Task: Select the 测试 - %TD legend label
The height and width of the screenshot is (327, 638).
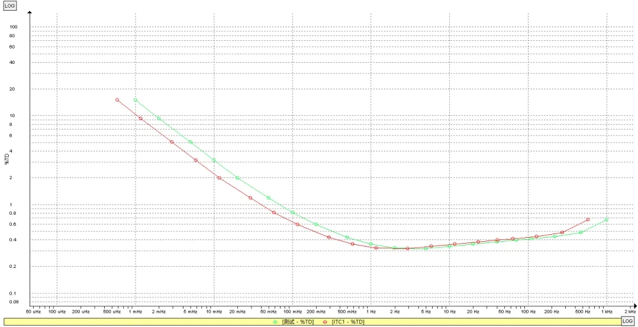Action: (297, 322)
